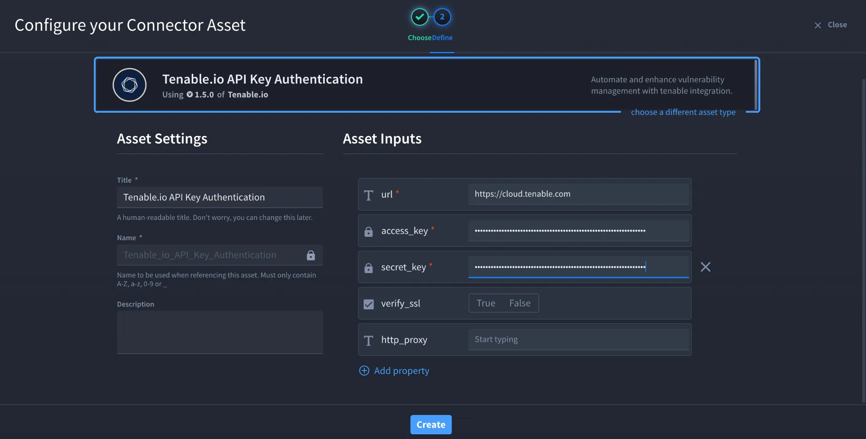Click the Tenable.io connector logo icon
The image size is (866, 439).
point(129,85)
